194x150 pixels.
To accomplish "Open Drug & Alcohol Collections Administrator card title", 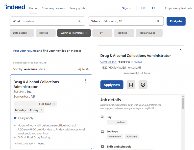I will [36, 84].
